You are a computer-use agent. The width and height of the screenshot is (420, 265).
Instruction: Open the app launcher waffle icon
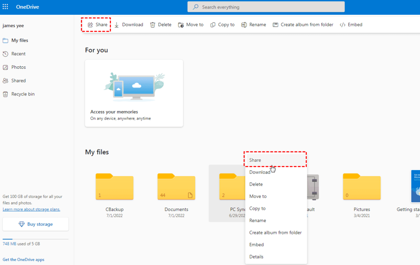click(x=5, y=7)
